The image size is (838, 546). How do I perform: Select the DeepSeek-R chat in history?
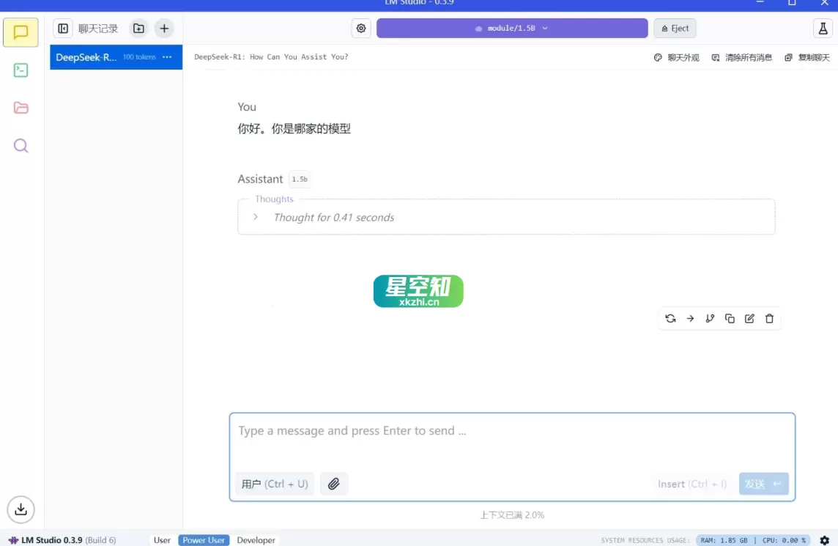95,57
